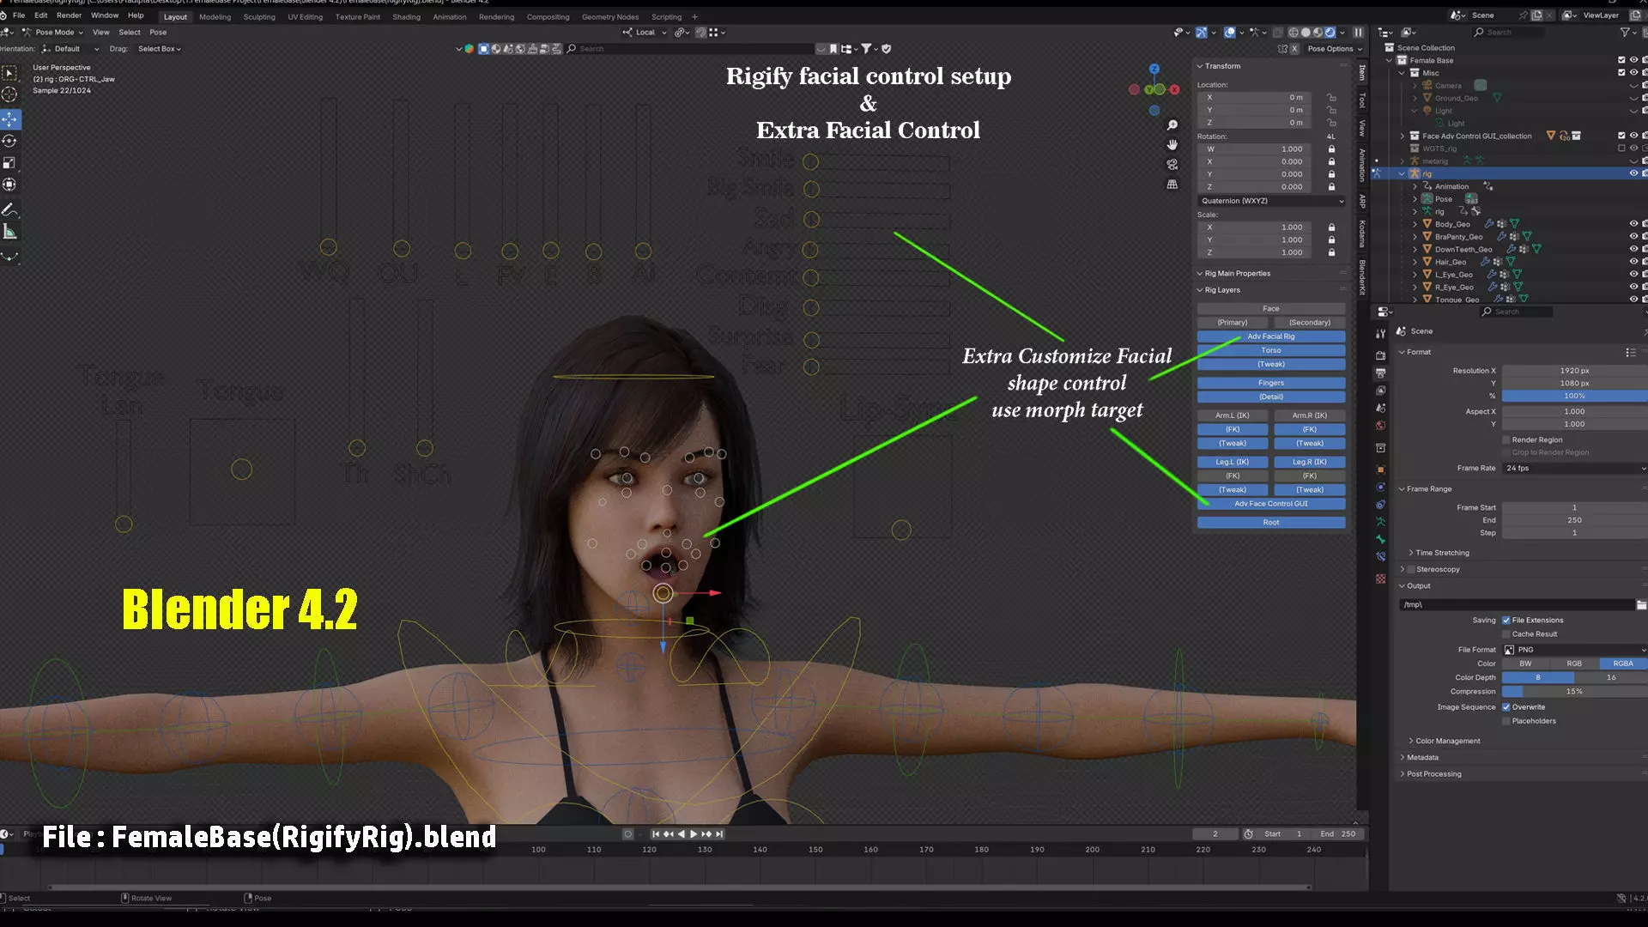Play the animation in the timeline

click(x=694, y=834)
